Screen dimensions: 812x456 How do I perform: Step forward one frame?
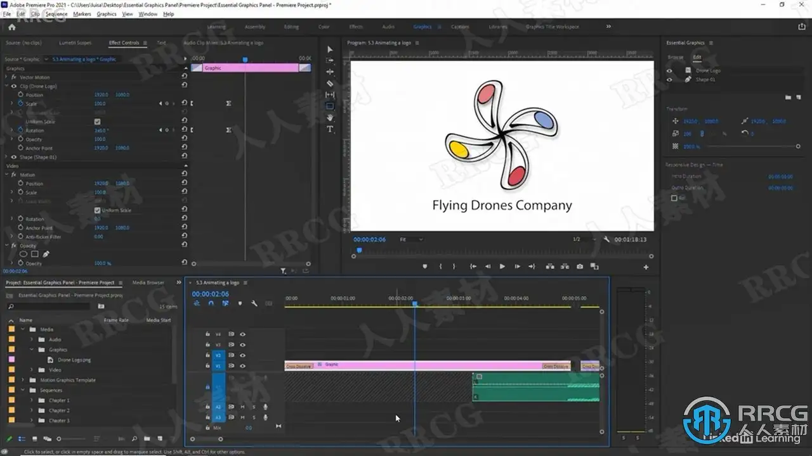tap(518, 267)
